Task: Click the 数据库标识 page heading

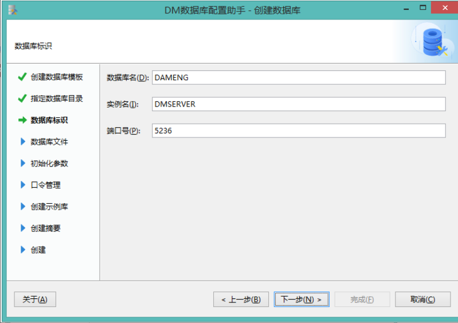Action: click(33, 46)
